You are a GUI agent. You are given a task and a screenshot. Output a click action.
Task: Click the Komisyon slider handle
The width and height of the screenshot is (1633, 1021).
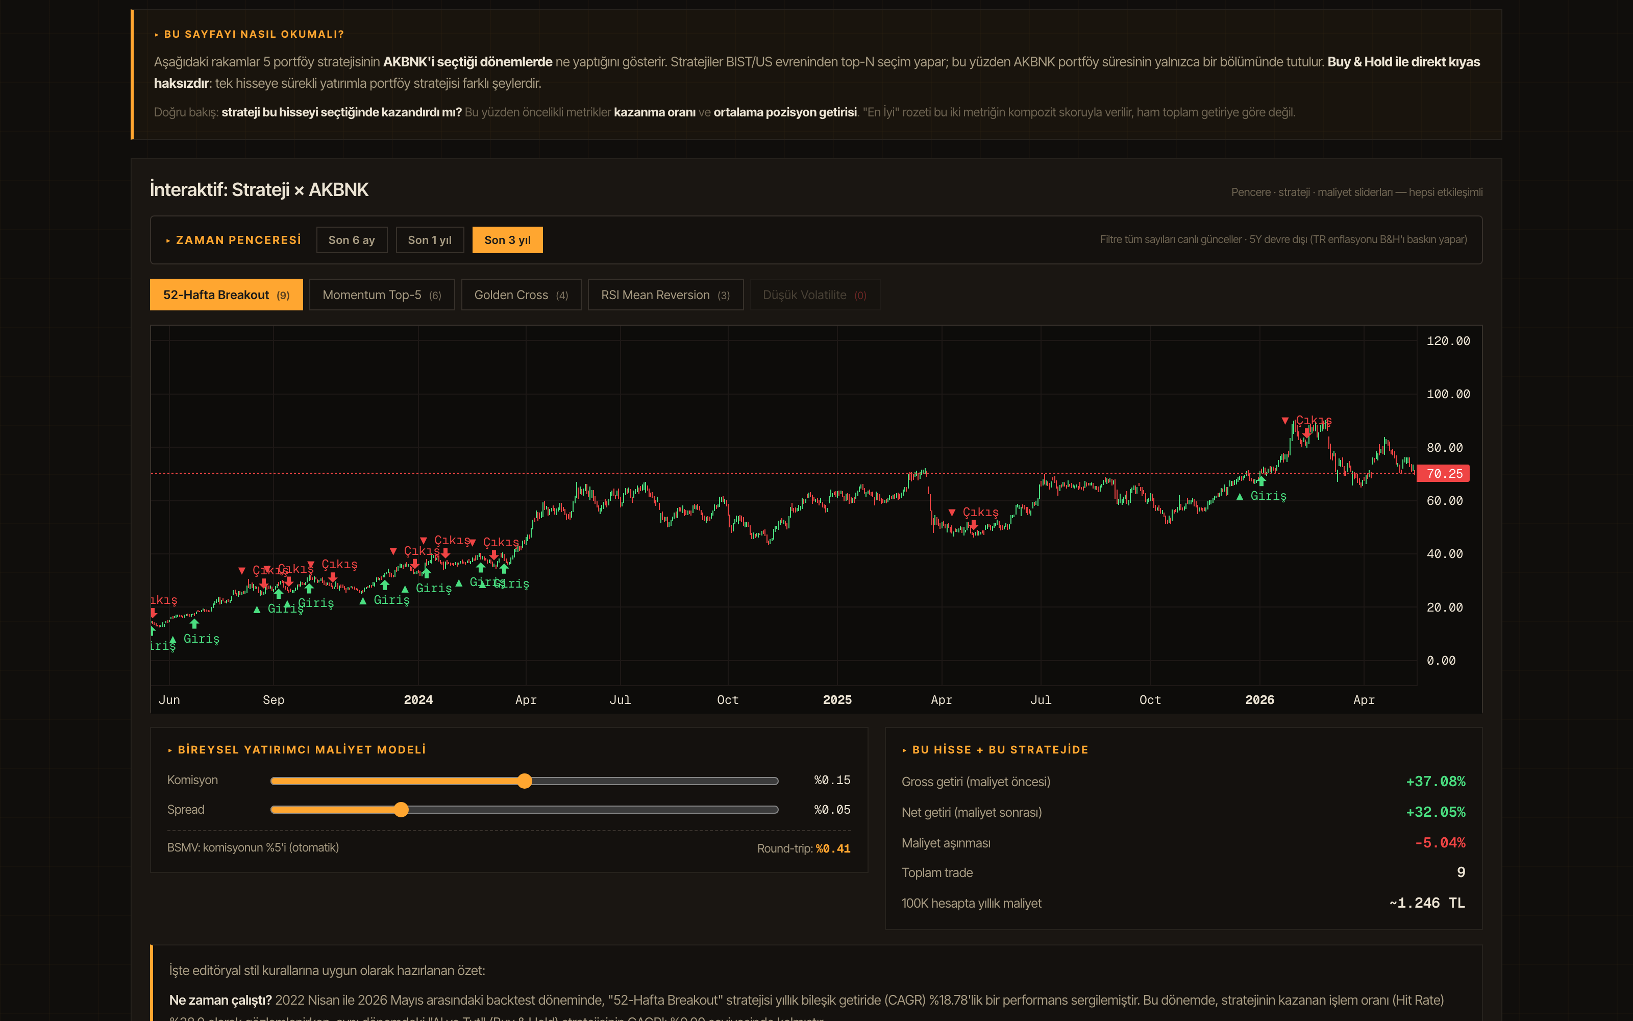[x=525, y=781]
